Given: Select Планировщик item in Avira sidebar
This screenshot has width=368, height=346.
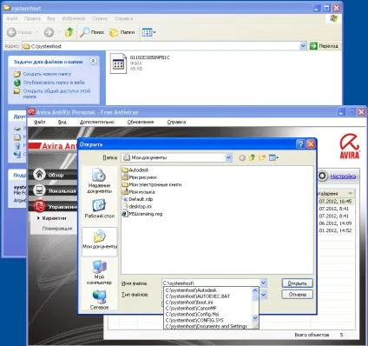Looking at the screenshot, I should [57, 229].
